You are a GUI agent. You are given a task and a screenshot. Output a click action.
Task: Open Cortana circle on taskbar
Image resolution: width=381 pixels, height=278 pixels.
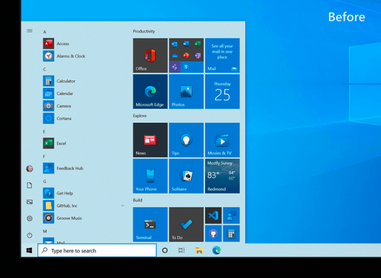tap(165, 250)
